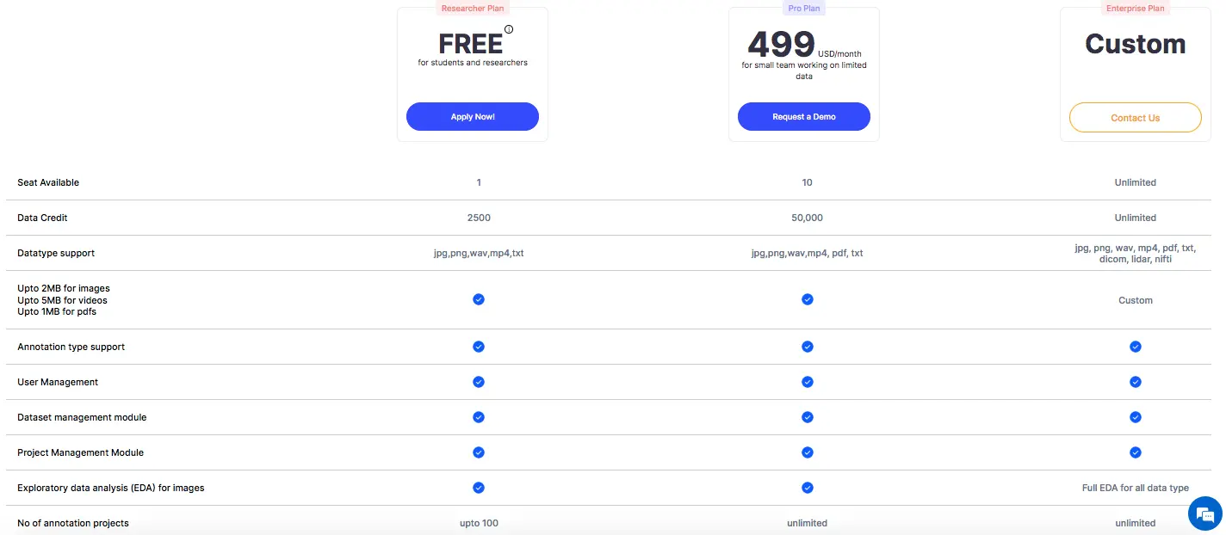Select the Researcher Plan label

pyautogui.click(x=473, y=9)
